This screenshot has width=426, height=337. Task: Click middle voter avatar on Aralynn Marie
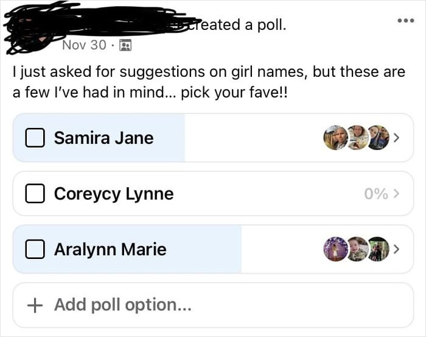tap(357, 250)
